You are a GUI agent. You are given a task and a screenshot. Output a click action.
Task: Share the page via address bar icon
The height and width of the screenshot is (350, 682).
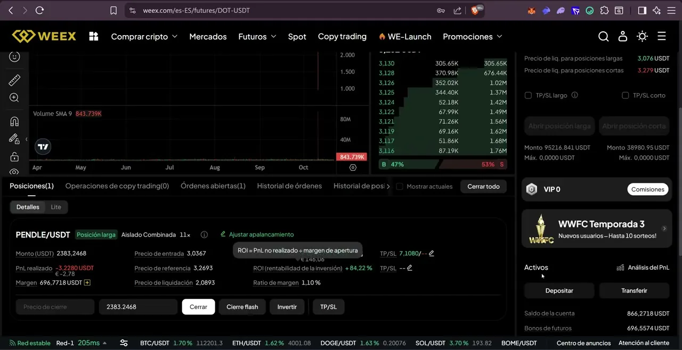(x=457, y=10)
